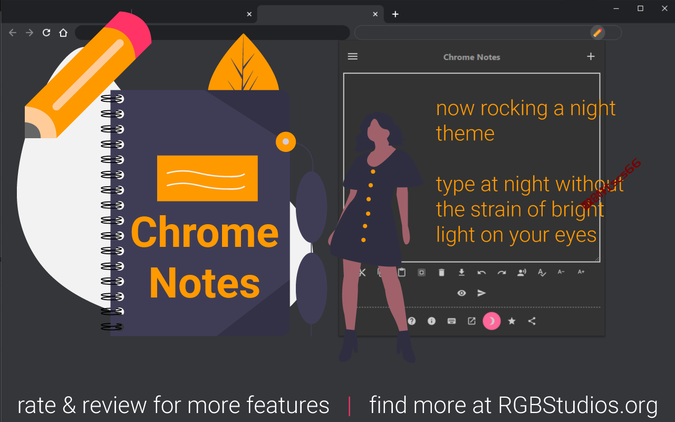Click the send arrow icon
The height and width of the screenshot is (422, 675).
[481, 293]
